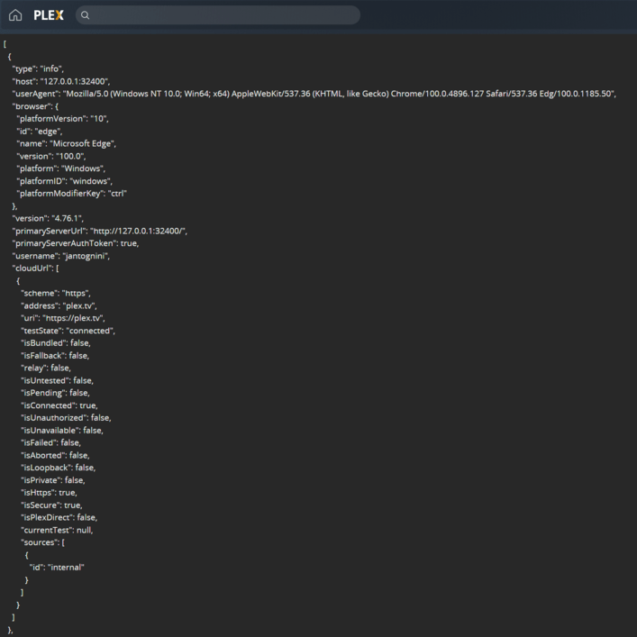Click the PLEX logo
Screen dimensions: 637x637
coord(49,15)
